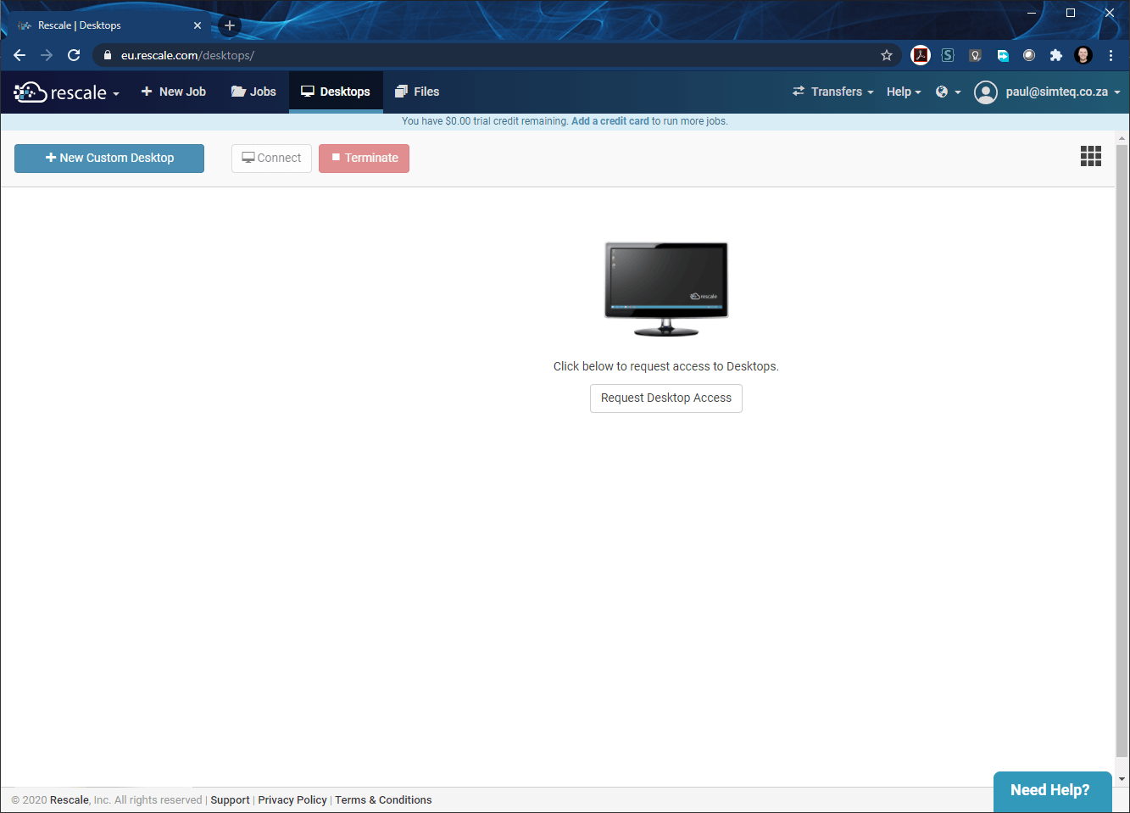Image resolution: width=1130 pixels, height=813 pixels.
Task: Open Chrome profile avatar
Action: pos(1083,55)
